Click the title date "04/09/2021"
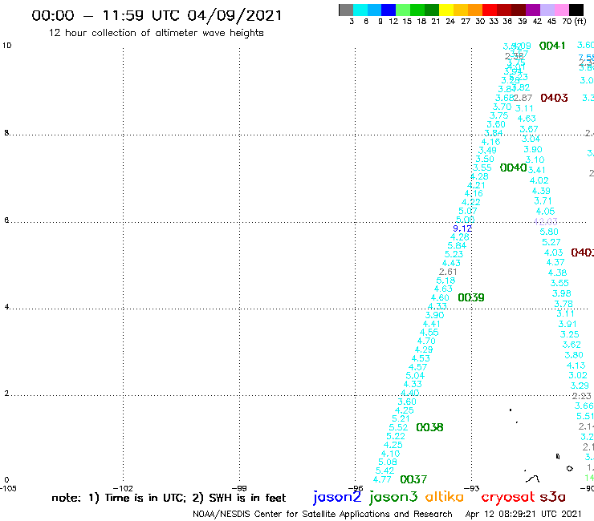This screenshot has height=521, width=594. 234,16
